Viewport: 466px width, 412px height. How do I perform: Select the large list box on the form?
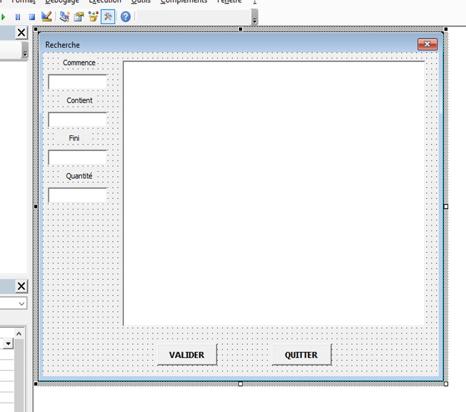pyautogui.click(x=274, y=194)
